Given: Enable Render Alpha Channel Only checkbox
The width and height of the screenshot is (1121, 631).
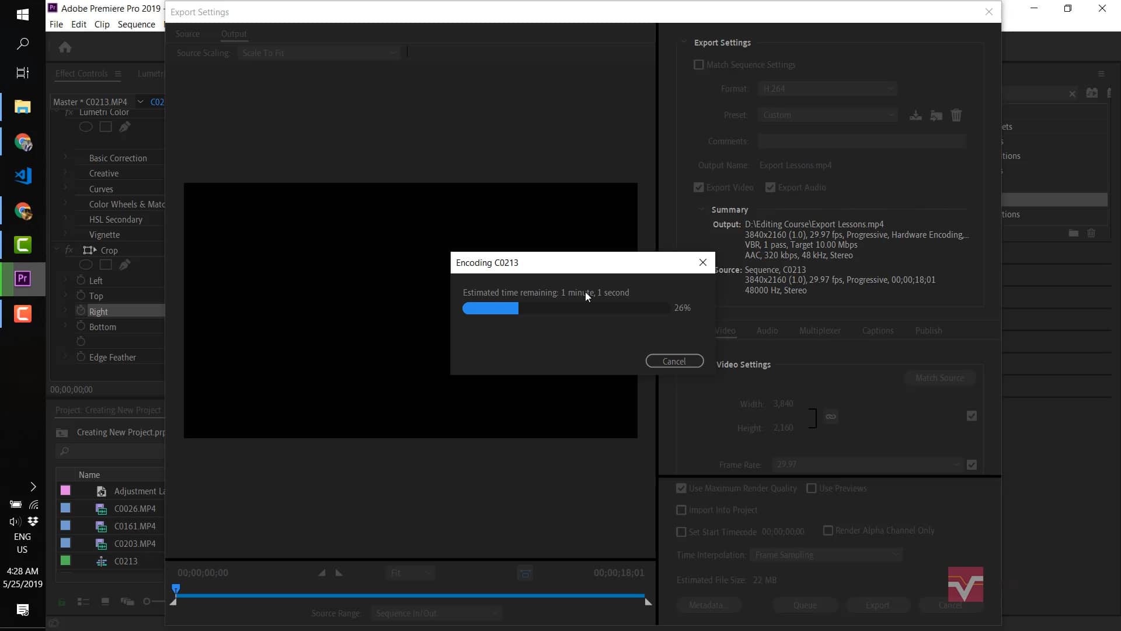Looking at the screenshot, I should click(828, 531).
